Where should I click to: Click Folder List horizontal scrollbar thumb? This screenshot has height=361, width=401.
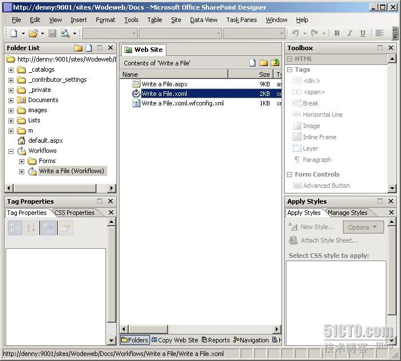pyautogui.click(x=55, y=188)
